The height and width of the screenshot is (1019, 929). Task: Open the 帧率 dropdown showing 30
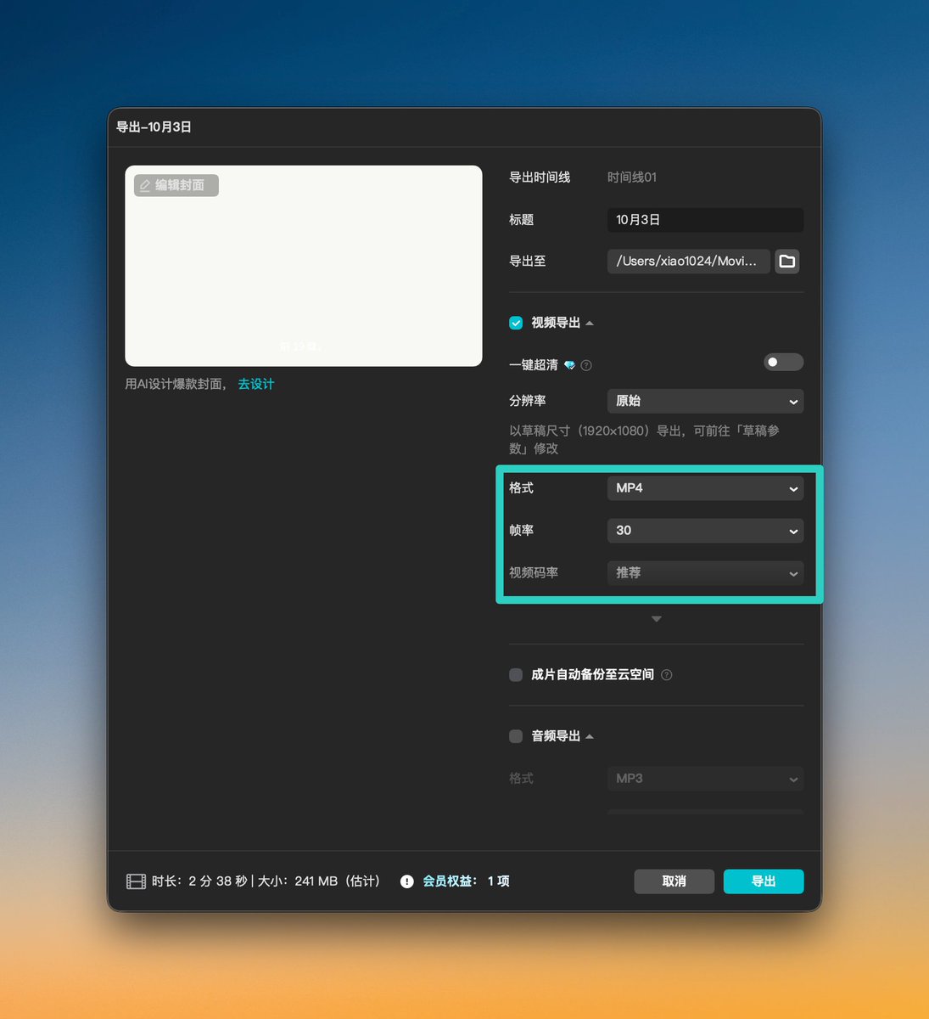point(705,531)
